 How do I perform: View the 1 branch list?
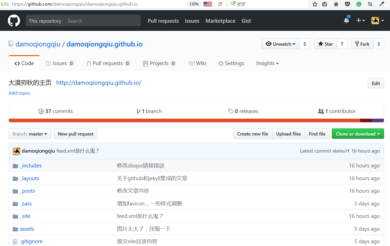click(x=149, y=111)
